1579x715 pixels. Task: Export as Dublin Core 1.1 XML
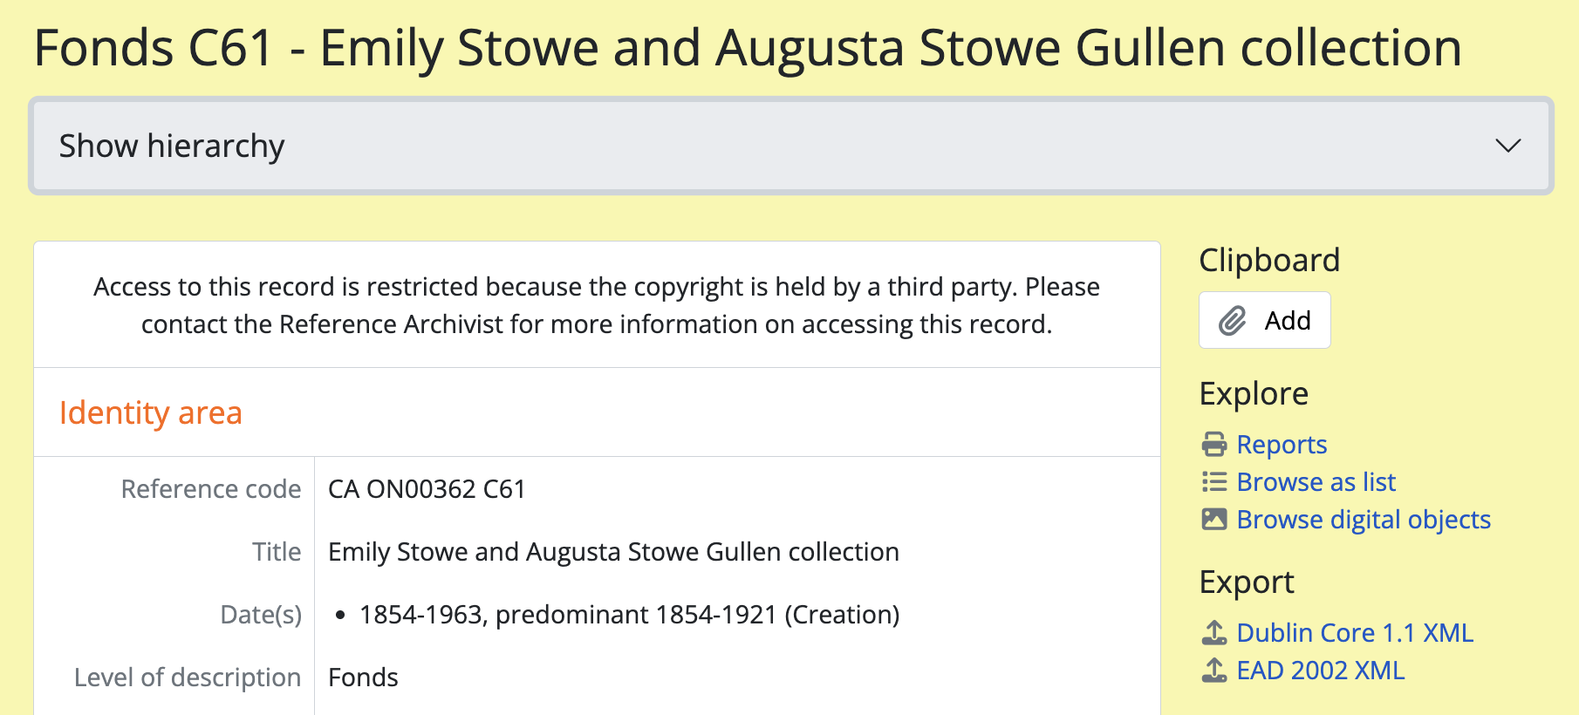[1355, 633]
